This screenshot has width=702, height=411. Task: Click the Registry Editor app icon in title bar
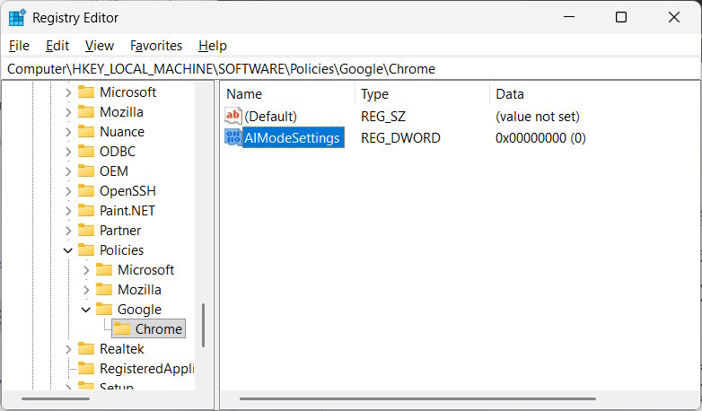coord(17,17)
